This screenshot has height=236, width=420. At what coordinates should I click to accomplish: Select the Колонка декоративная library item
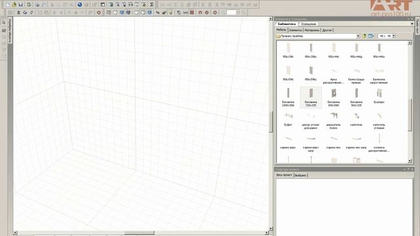(379, 143)
